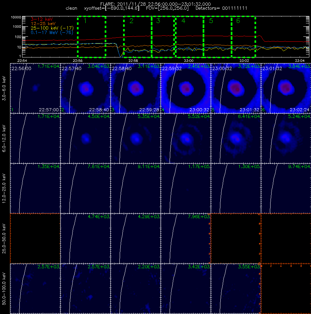Select interval number 3 in the light curve

158,21
